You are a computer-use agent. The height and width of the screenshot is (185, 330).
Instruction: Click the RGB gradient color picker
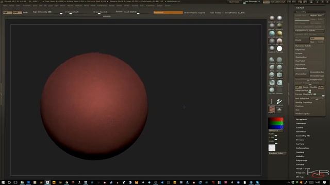[x=276, y=123]
